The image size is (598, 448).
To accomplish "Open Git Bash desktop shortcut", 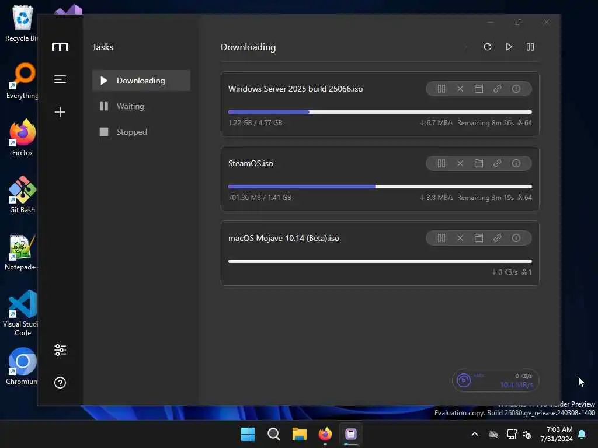I will coord(23,194).
